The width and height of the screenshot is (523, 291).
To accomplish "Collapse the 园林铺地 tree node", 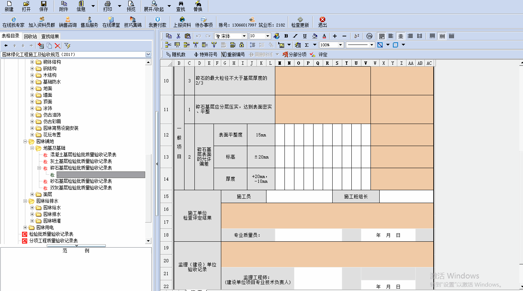I will 25,141.
